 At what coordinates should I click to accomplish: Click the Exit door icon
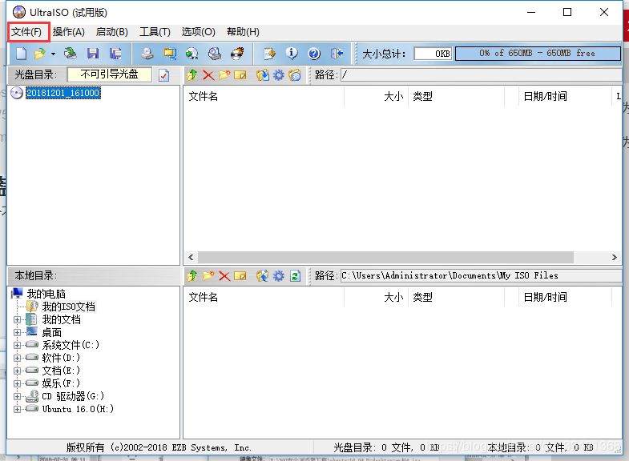point(337,54)
